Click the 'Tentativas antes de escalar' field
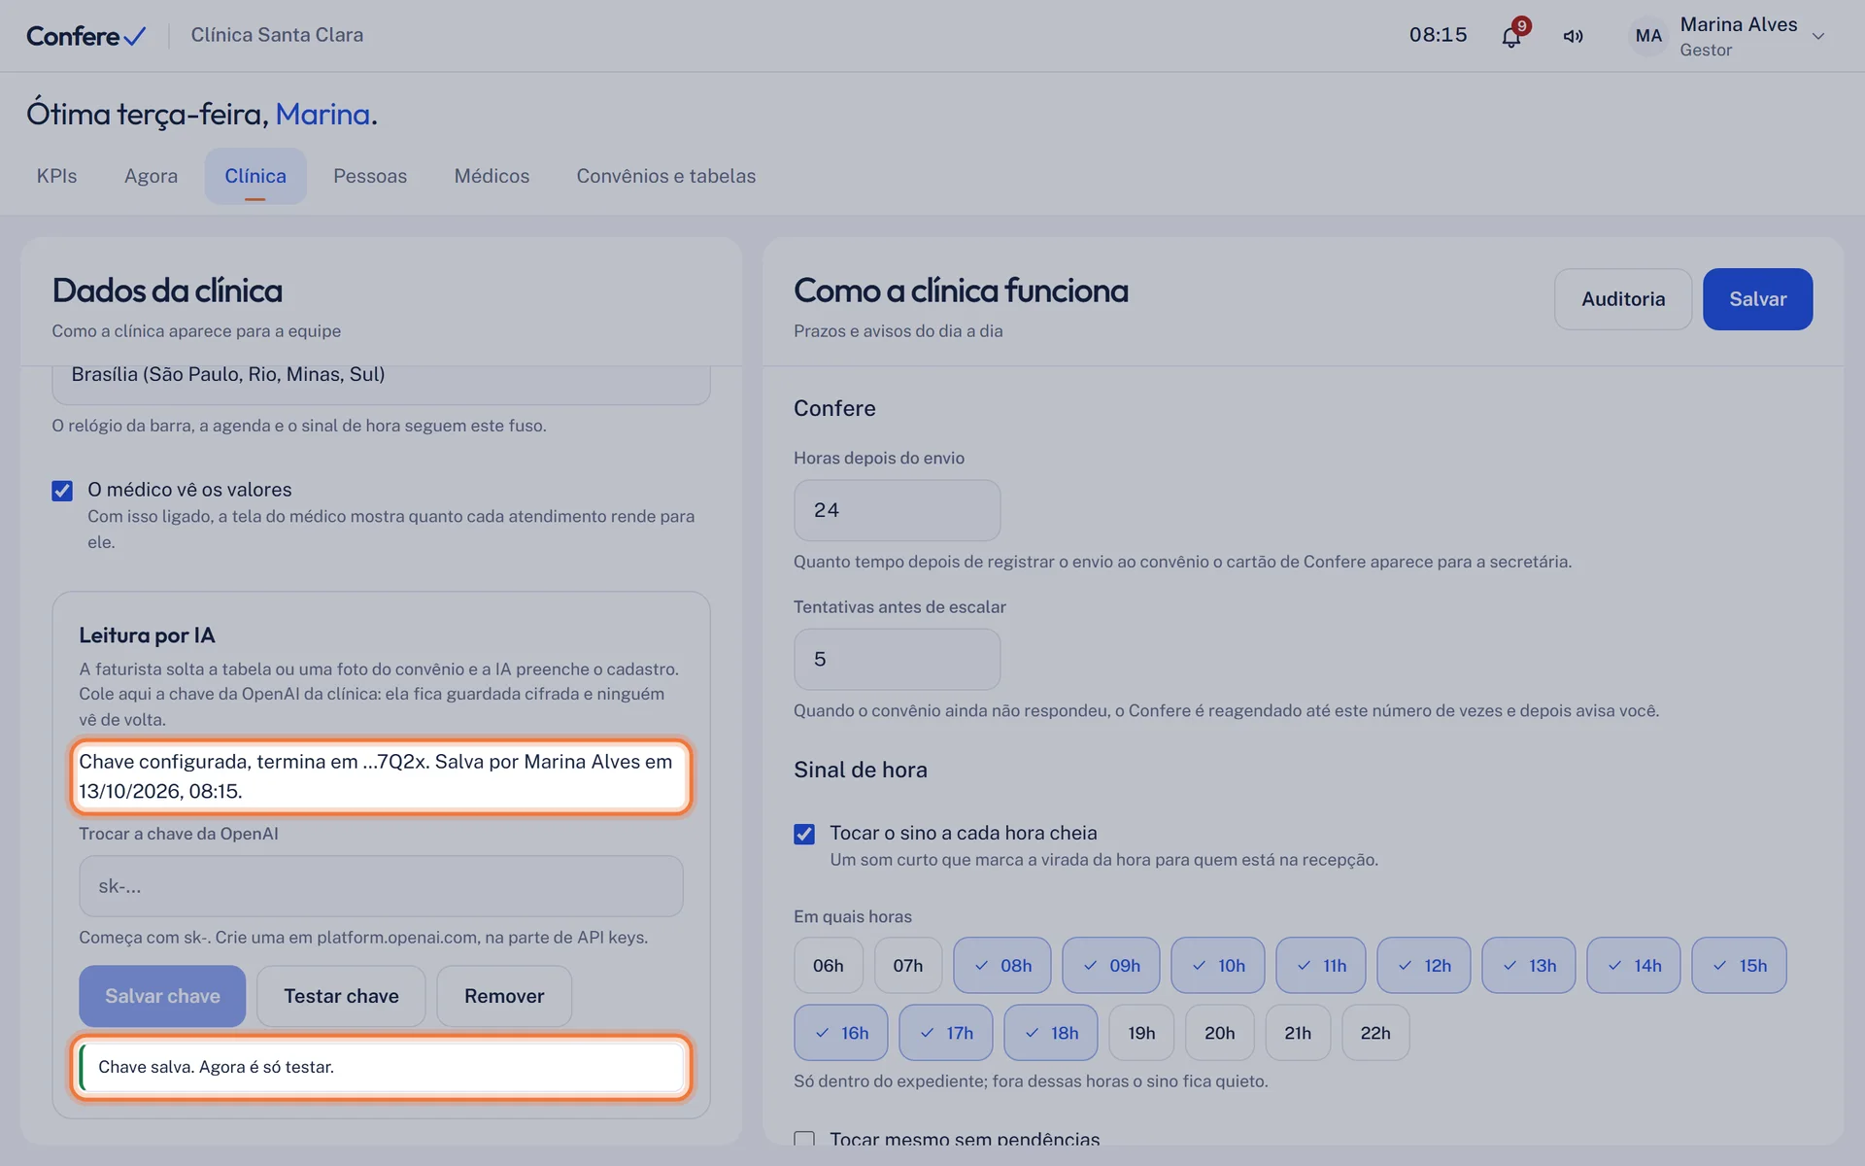This screenshot has width=1865, height=1166. coord(897,659)
